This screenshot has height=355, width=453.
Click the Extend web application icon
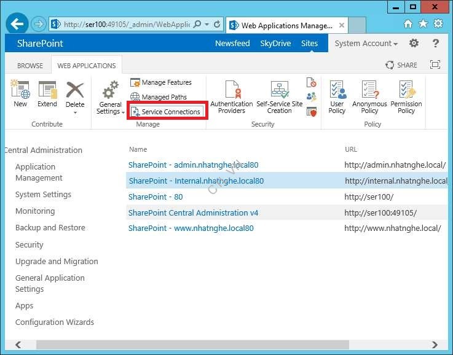(x=47, y=90)
